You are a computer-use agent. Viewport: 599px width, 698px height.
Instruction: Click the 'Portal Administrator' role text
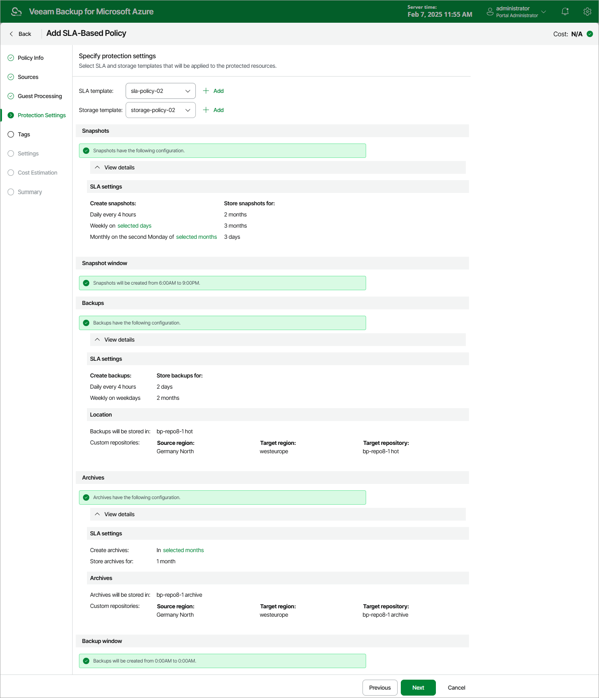pos(517,16)
